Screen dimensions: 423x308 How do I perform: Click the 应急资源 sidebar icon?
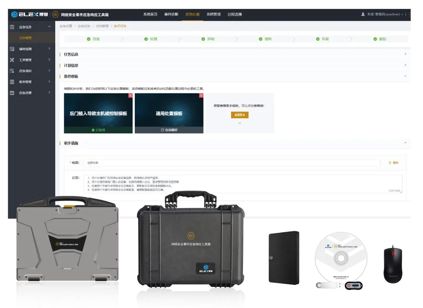pos(12,93)
